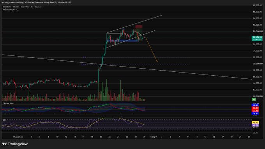Click the 84,000.00 price axis label
The width and height of the screenshot is (265, 149).
[258, 18]
